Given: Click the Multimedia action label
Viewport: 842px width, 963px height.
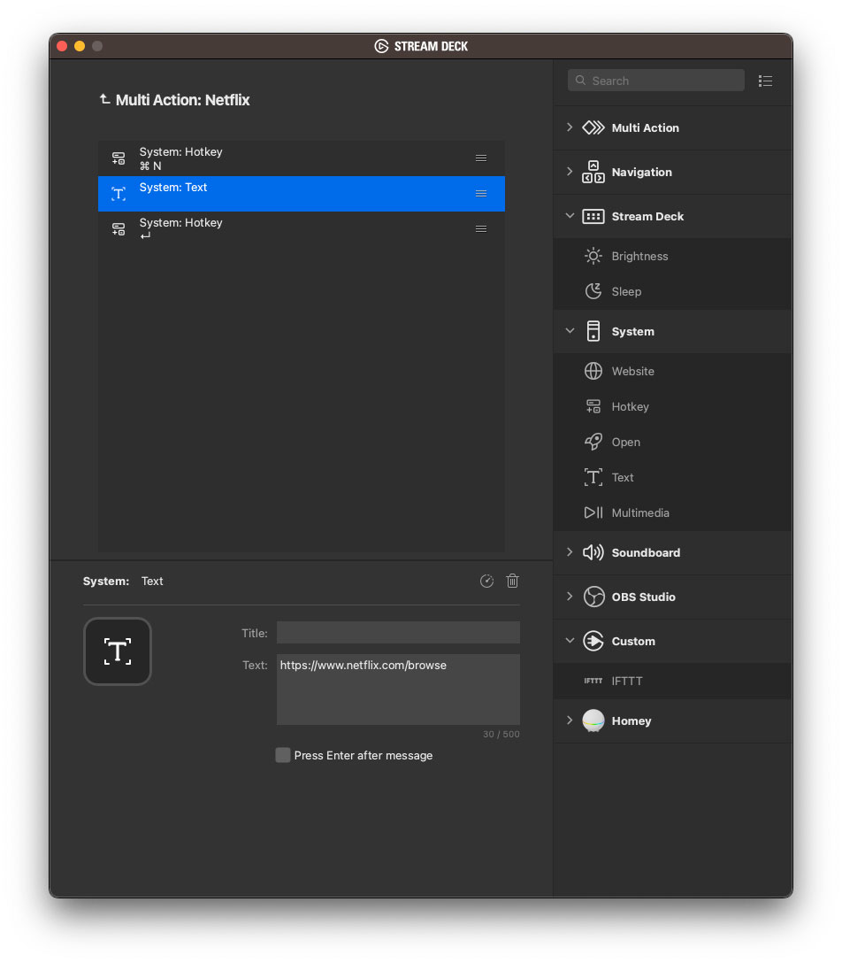Looking at the screenshot, I should click(x=640, y=512).
